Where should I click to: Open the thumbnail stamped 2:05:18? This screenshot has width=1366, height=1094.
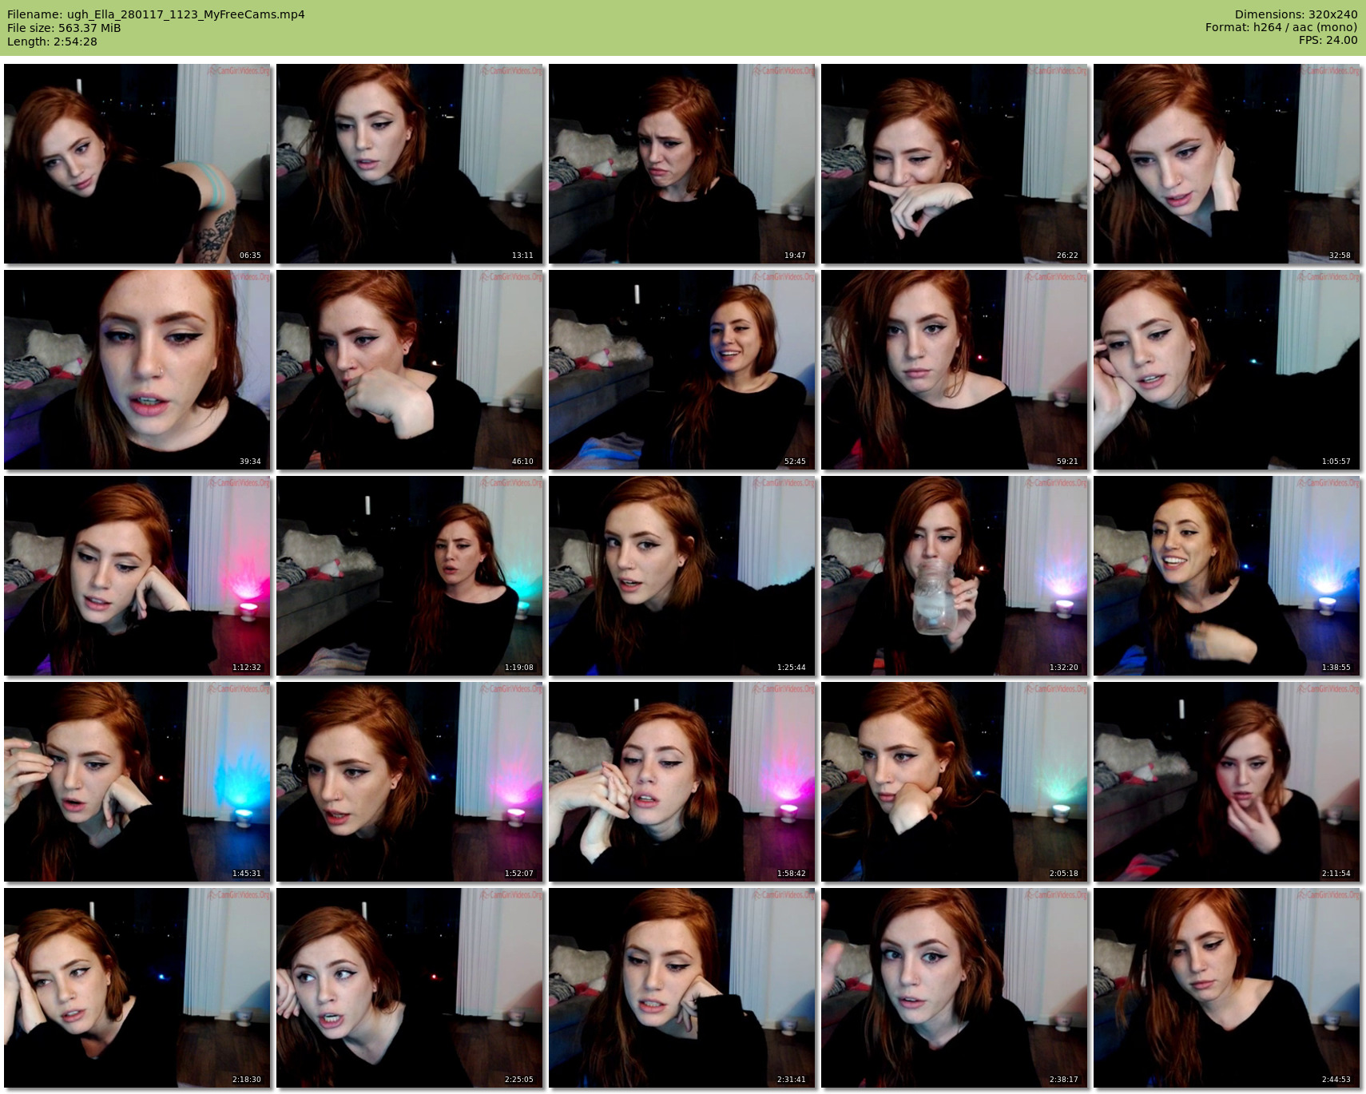(955, 782)
